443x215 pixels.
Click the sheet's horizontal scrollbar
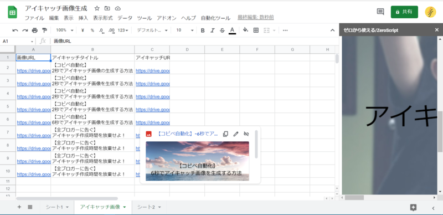[x=67, y=198]
